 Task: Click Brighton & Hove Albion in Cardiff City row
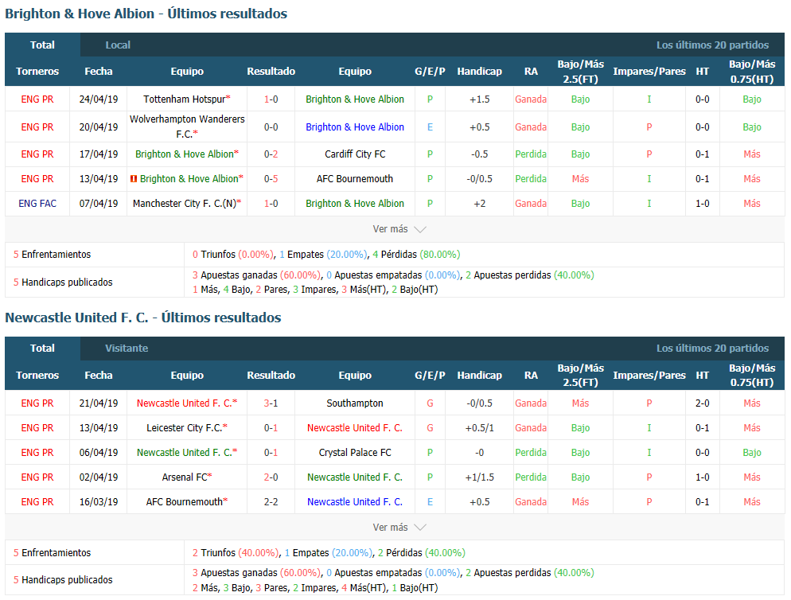click(x=185, y=154)
